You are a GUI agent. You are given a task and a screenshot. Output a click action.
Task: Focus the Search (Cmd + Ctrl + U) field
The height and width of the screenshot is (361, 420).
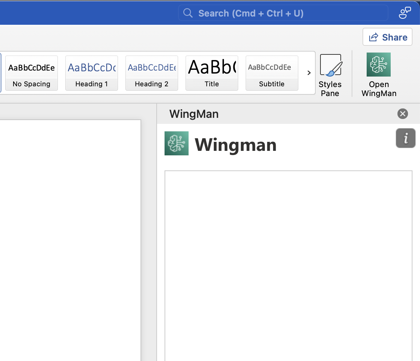[x=286, y=13]
